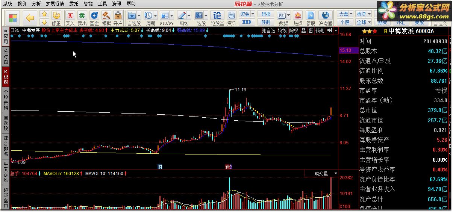Open the 自选股 star folder icon

click(132, 15)
